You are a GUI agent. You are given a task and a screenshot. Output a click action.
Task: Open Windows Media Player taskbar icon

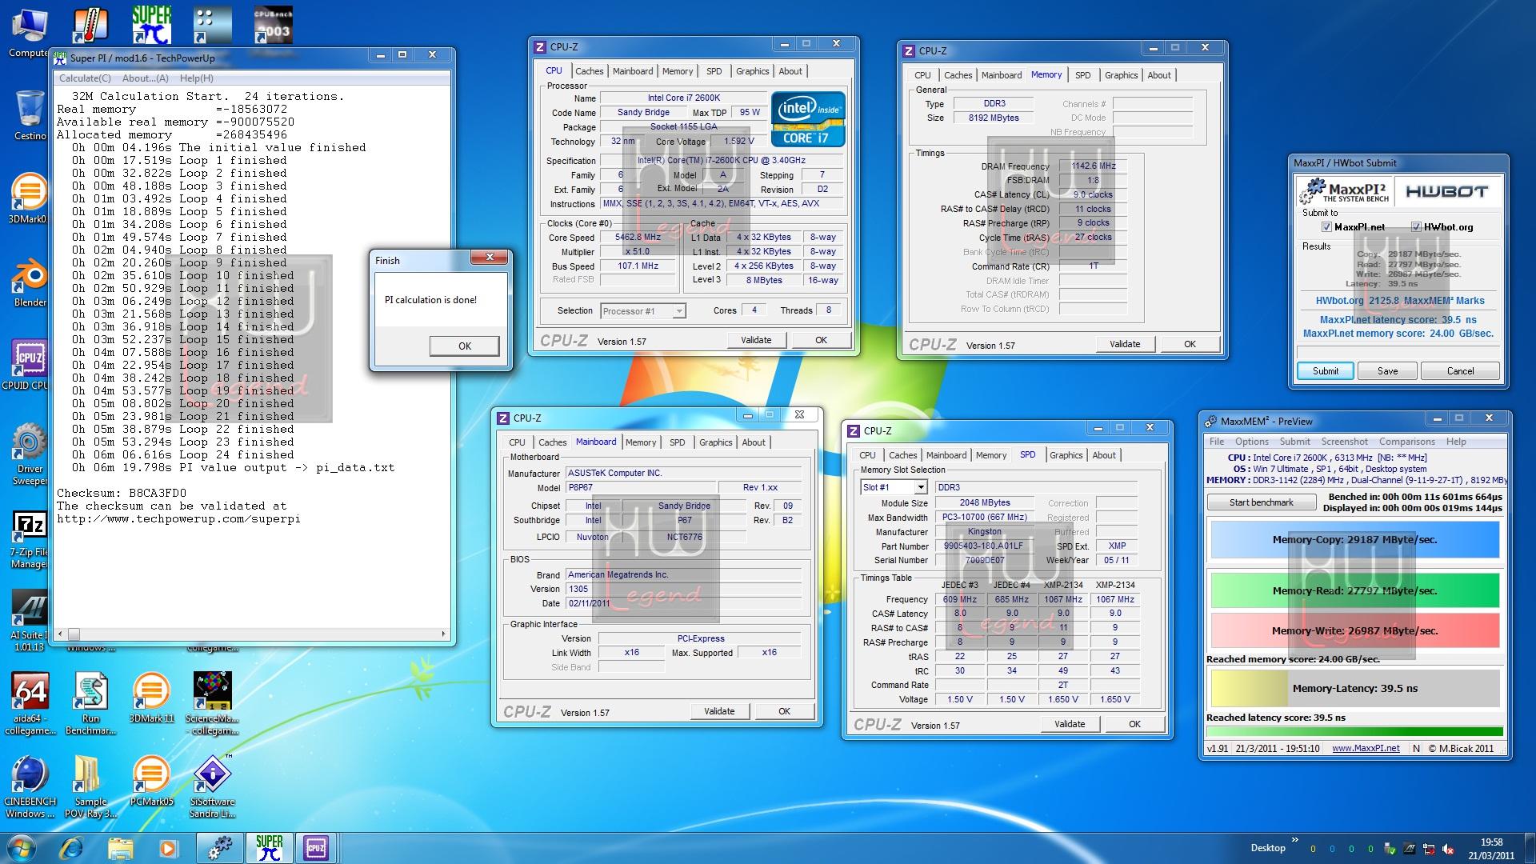click(x=167, y=848)
